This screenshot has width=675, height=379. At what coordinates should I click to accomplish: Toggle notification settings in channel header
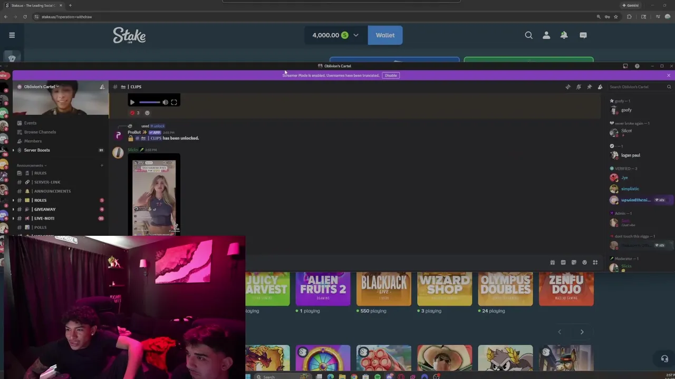click(x=578, y=87)
